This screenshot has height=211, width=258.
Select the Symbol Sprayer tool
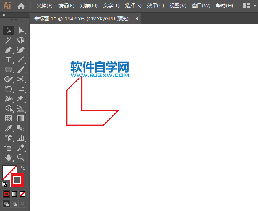click(9, 138)
